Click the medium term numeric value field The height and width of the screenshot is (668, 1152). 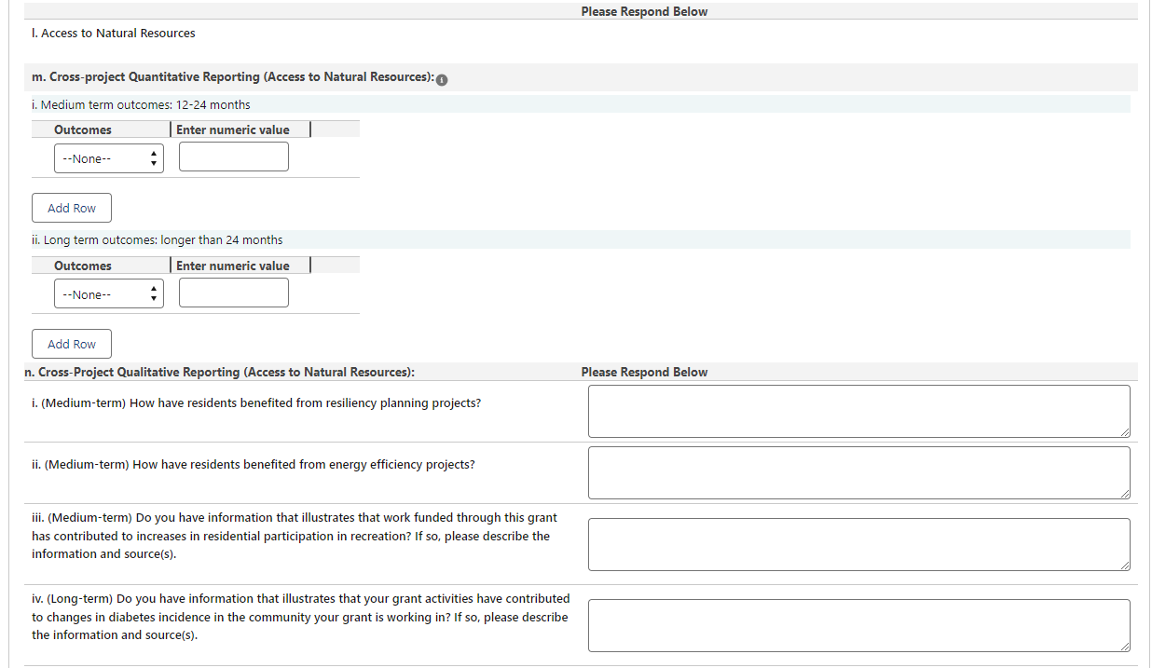point(234,157)
